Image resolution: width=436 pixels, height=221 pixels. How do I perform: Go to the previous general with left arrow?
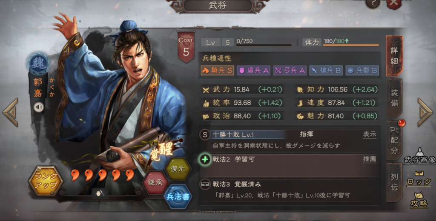(11, 112)
